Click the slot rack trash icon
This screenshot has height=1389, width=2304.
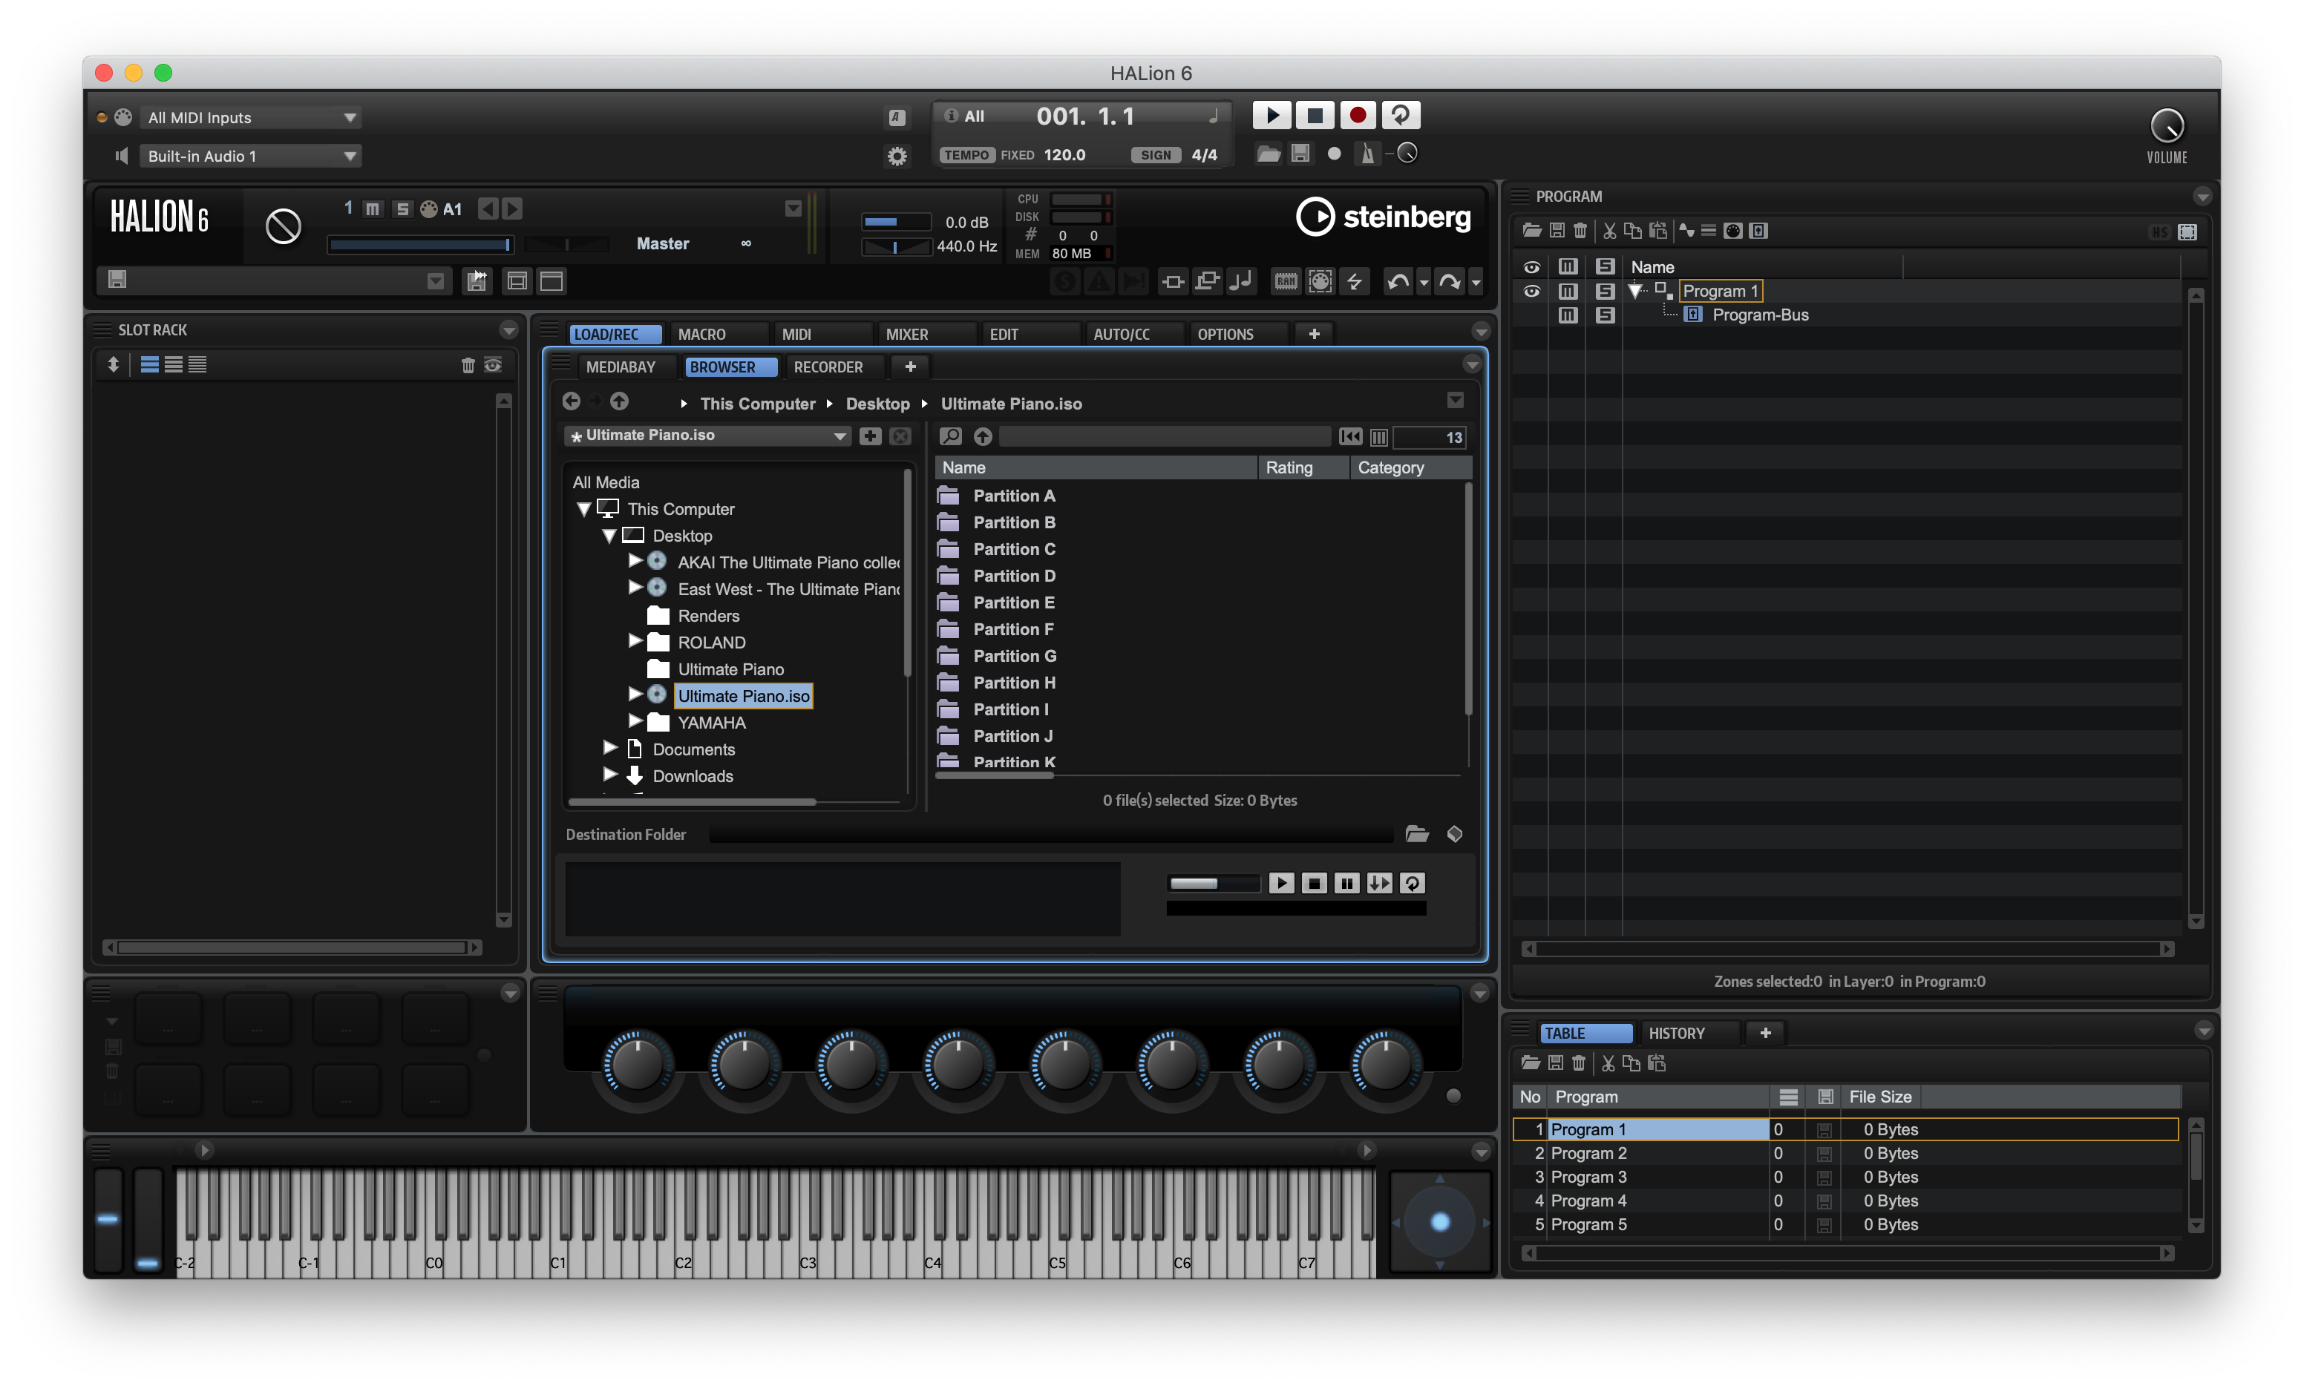click(468, 364)
